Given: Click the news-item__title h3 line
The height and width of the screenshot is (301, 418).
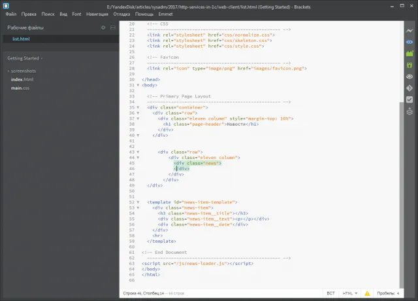Looking at the screenshot, I should click(203, 213).
